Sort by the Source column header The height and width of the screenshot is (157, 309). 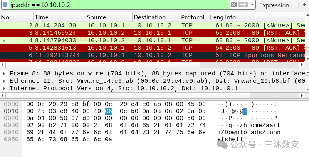point(109,17)
